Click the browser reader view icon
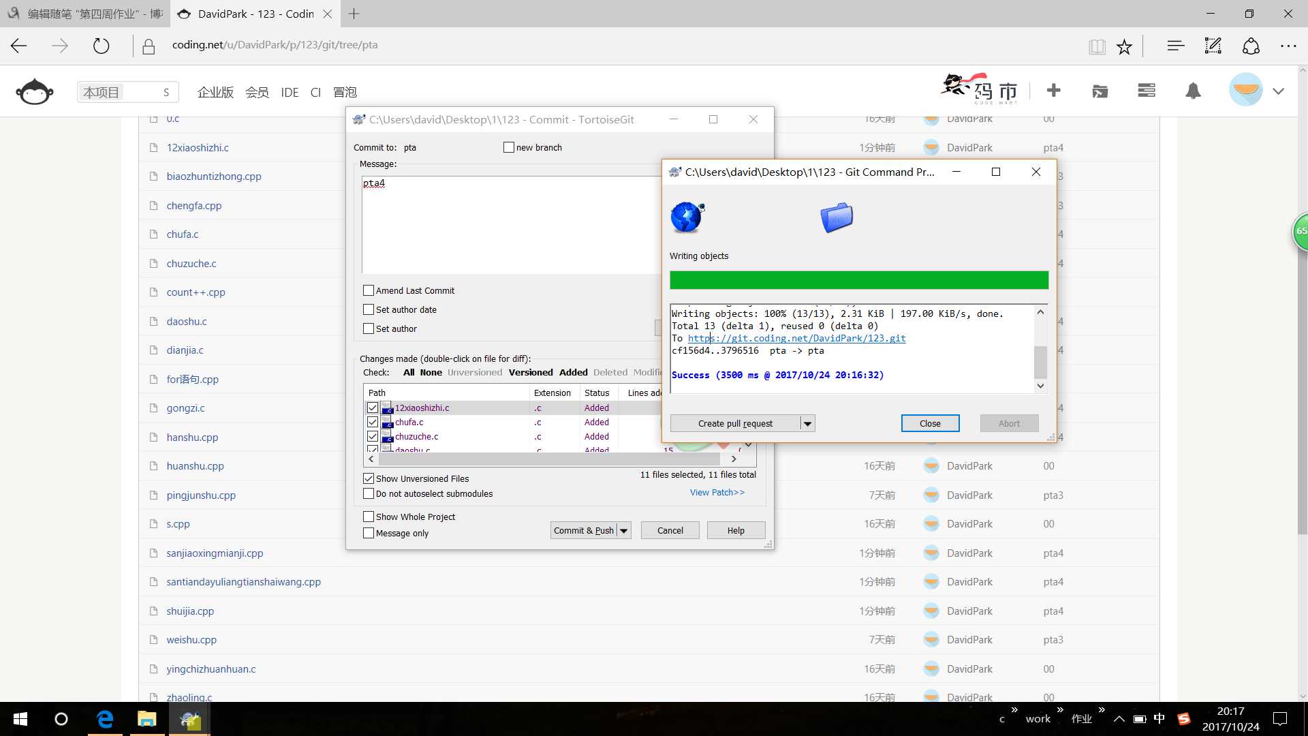 click(1097, 46)
